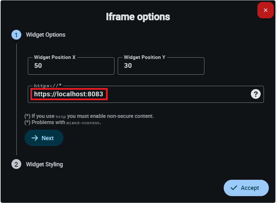Click the step 1 number circle
Screen dimensions: 277x203
[16, 35]
